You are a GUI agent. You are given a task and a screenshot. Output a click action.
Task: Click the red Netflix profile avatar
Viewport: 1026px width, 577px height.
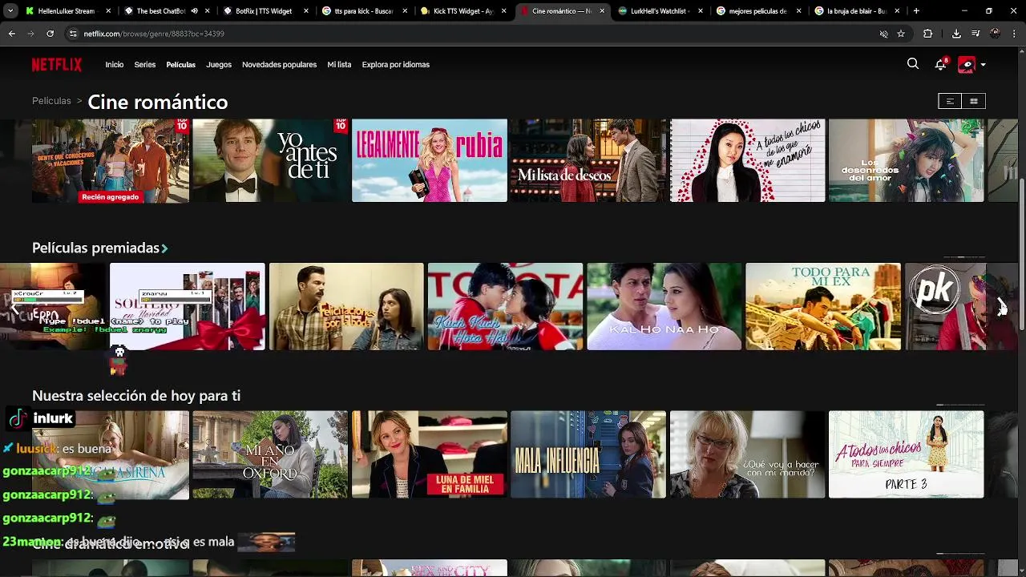pyautogui.click(x=966, y=65)
